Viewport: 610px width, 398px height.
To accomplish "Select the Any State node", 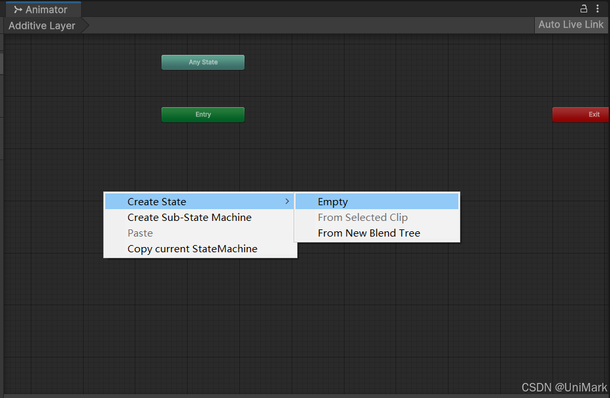I will click(203, 62).
